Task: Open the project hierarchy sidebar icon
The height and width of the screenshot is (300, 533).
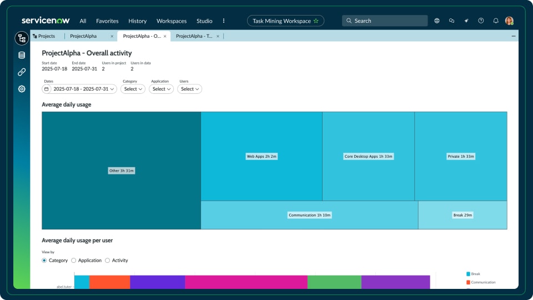Action: 22,38
